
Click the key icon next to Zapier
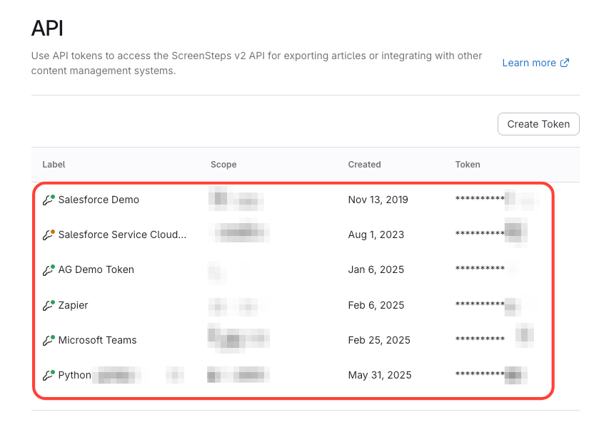49,306
